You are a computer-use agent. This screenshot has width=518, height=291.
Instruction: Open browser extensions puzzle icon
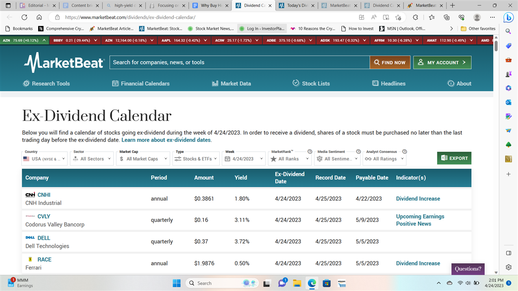(x=415, y=17)
